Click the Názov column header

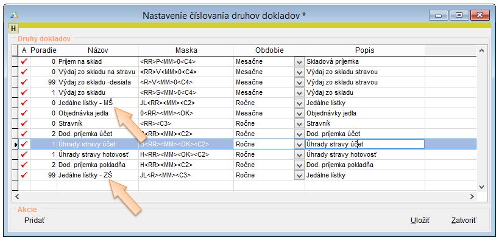pos(97,50)
